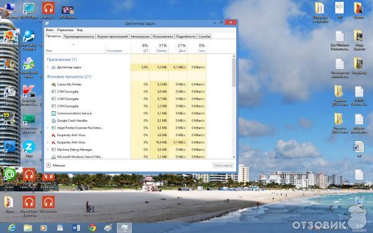Collapse the view with the Меньше chevron
The image size is (373, 233).
(48, 165)
